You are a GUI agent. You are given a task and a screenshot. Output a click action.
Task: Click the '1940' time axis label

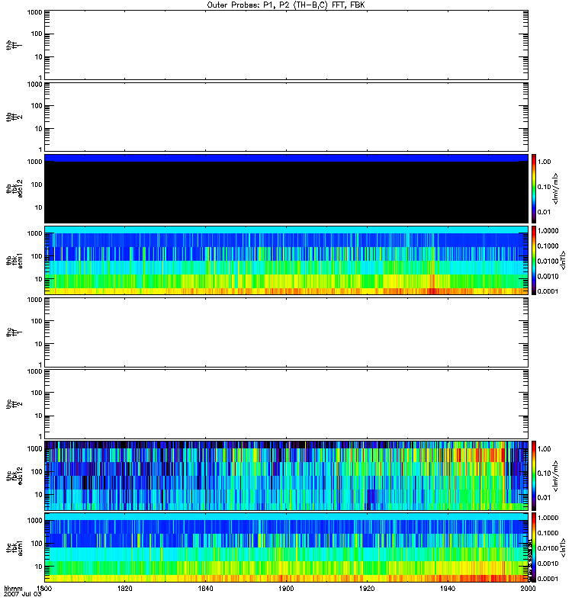tap(448, 588)
